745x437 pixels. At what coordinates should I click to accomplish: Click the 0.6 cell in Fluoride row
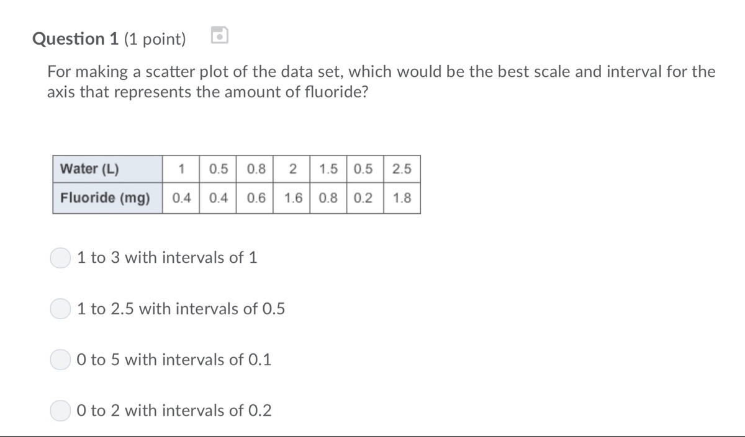coord(255,198)
